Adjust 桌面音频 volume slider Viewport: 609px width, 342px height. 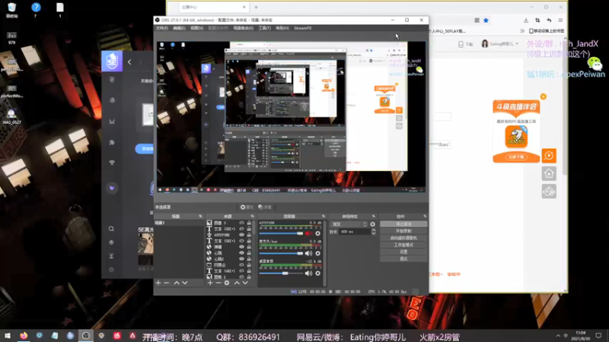(x=281, y=274)
